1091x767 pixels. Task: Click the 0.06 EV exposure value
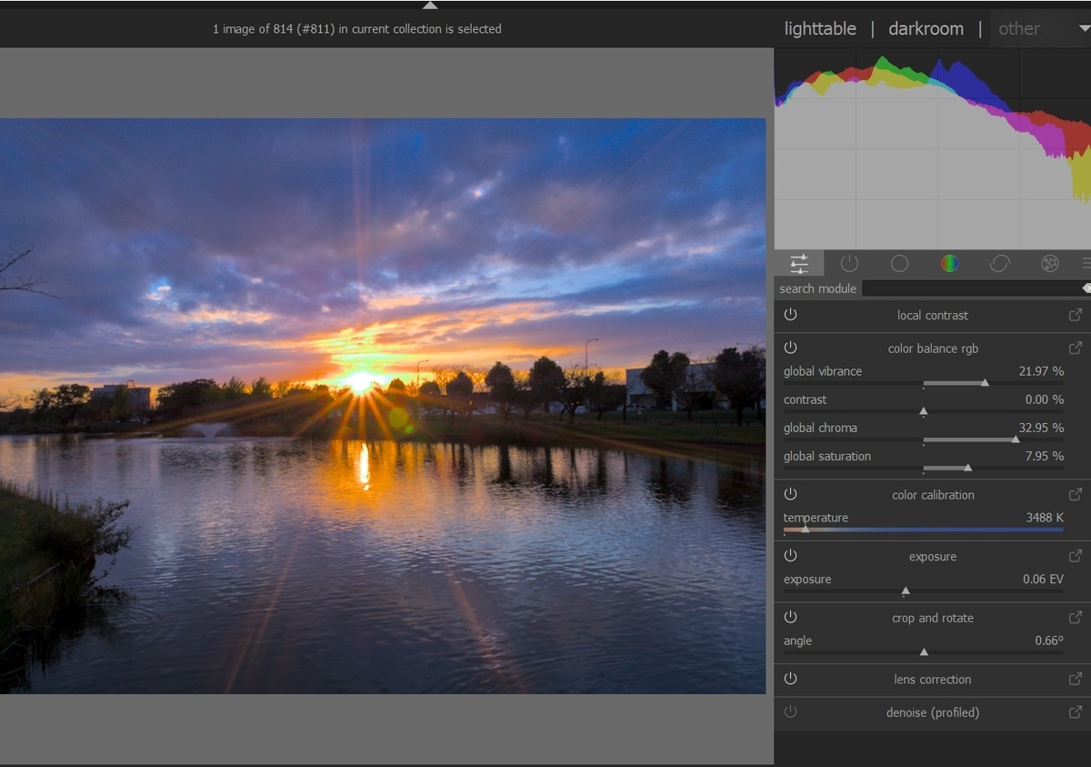point(1043,579)
